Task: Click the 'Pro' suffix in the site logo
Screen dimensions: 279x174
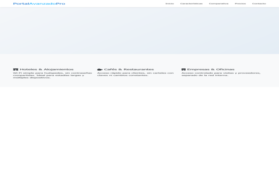Action: [61, 3]
